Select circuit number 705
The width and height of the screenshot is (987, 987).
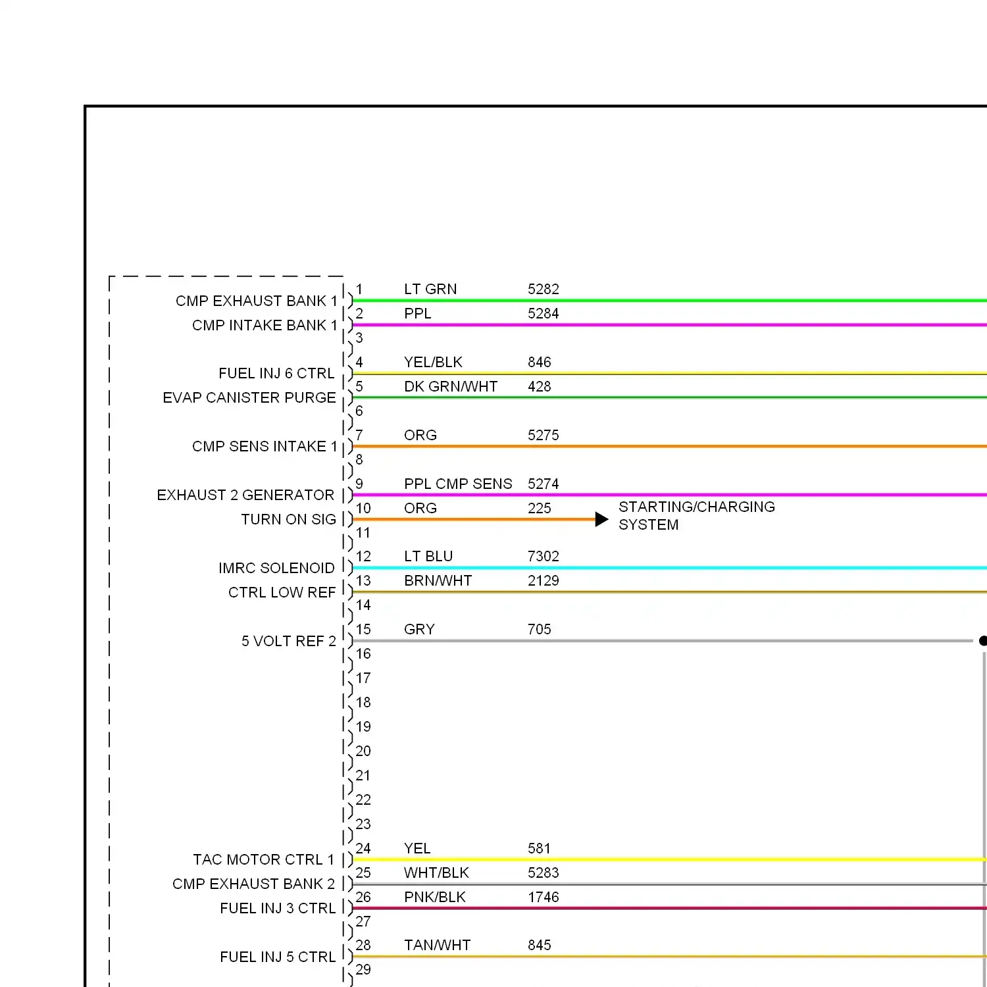[x=540, y=629]
